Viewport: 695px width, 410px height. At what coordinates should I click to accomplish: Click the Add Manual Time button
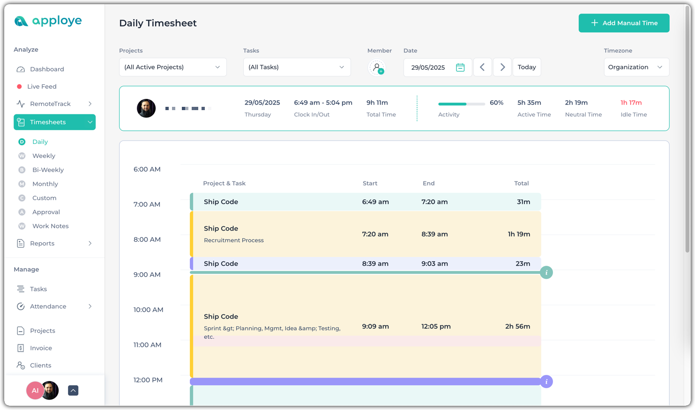coord(624,23)
